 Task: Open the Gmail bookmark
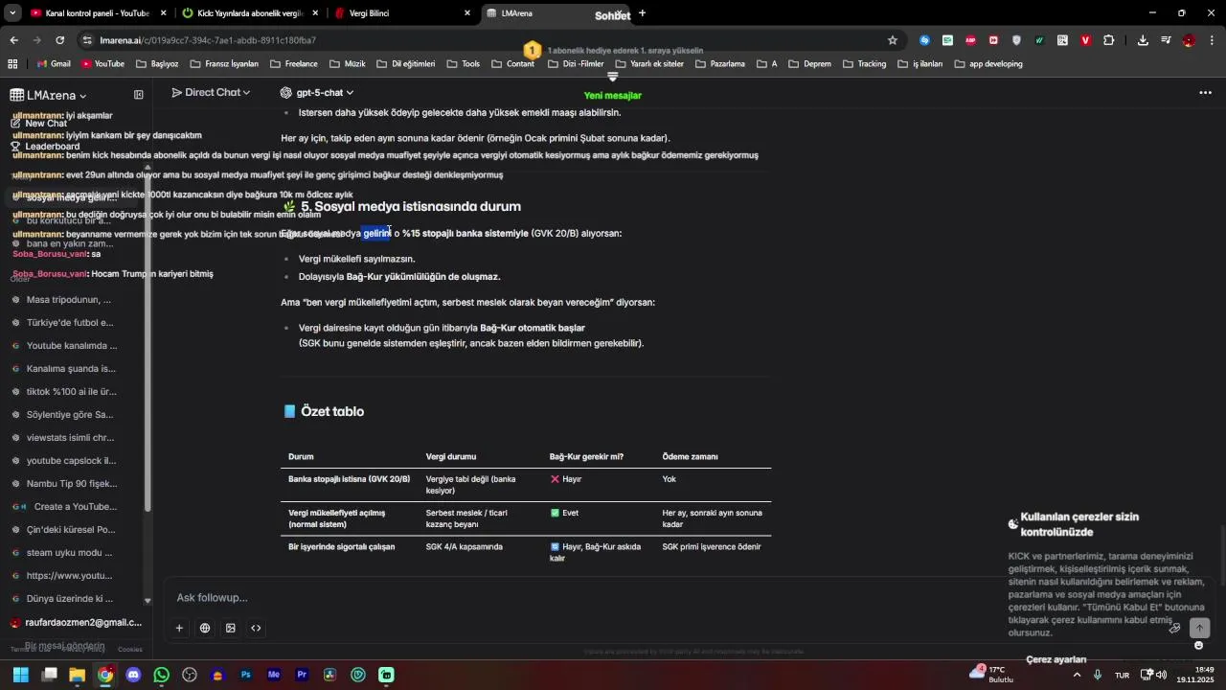[54, 64]
